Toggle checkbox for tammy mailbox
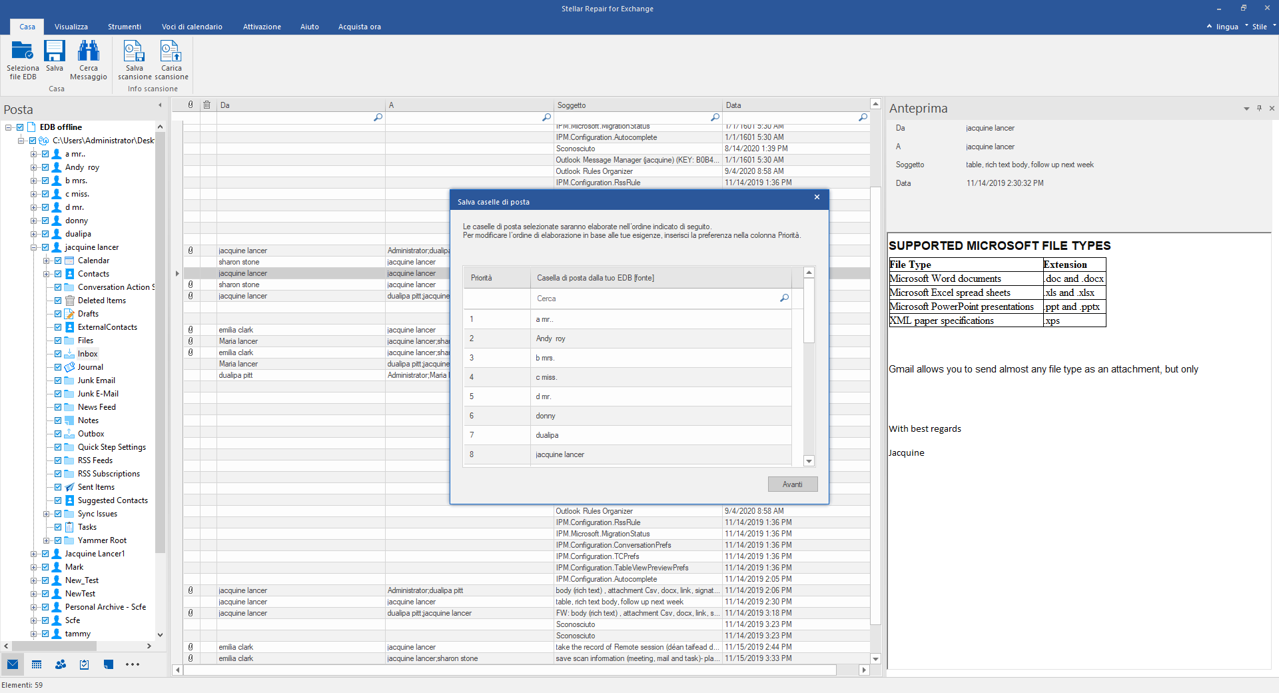This screenshot has width=1279, height=693. tap(45, 634)
